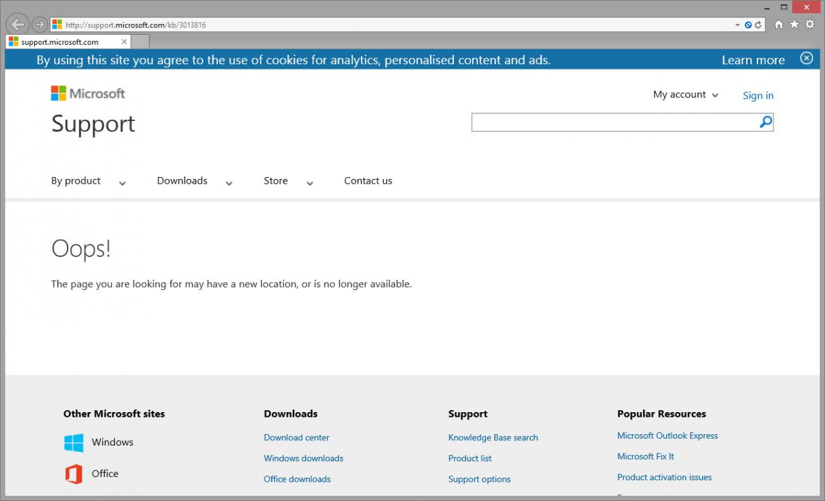
Task: Expand the Downloads menu chevron
Action: click(x=229, y=183)
